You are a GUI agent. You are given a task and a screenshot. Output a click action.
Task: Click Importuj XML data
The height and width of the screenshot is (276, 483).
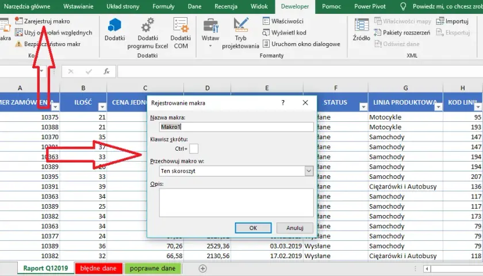(x=453, y=21)
